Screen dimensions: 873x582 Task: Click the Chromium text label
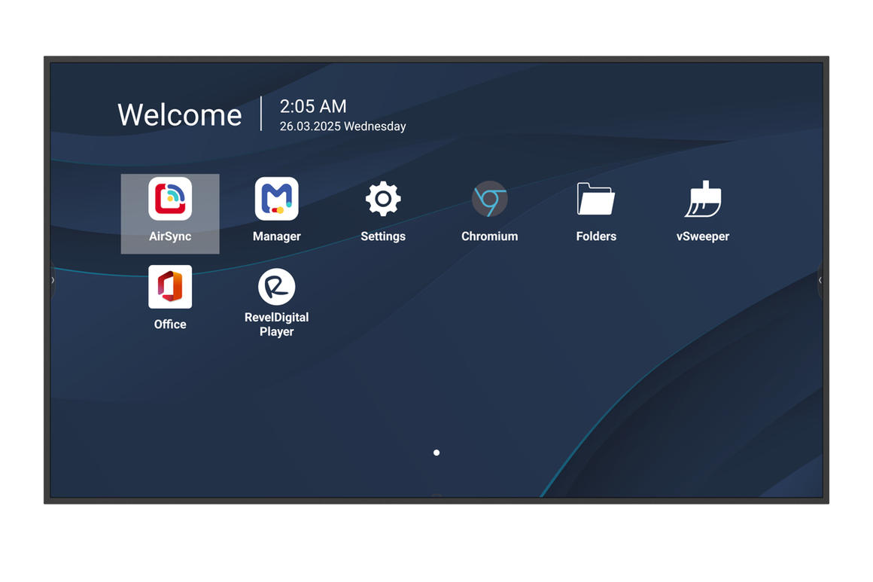click(x=489, y=236)
